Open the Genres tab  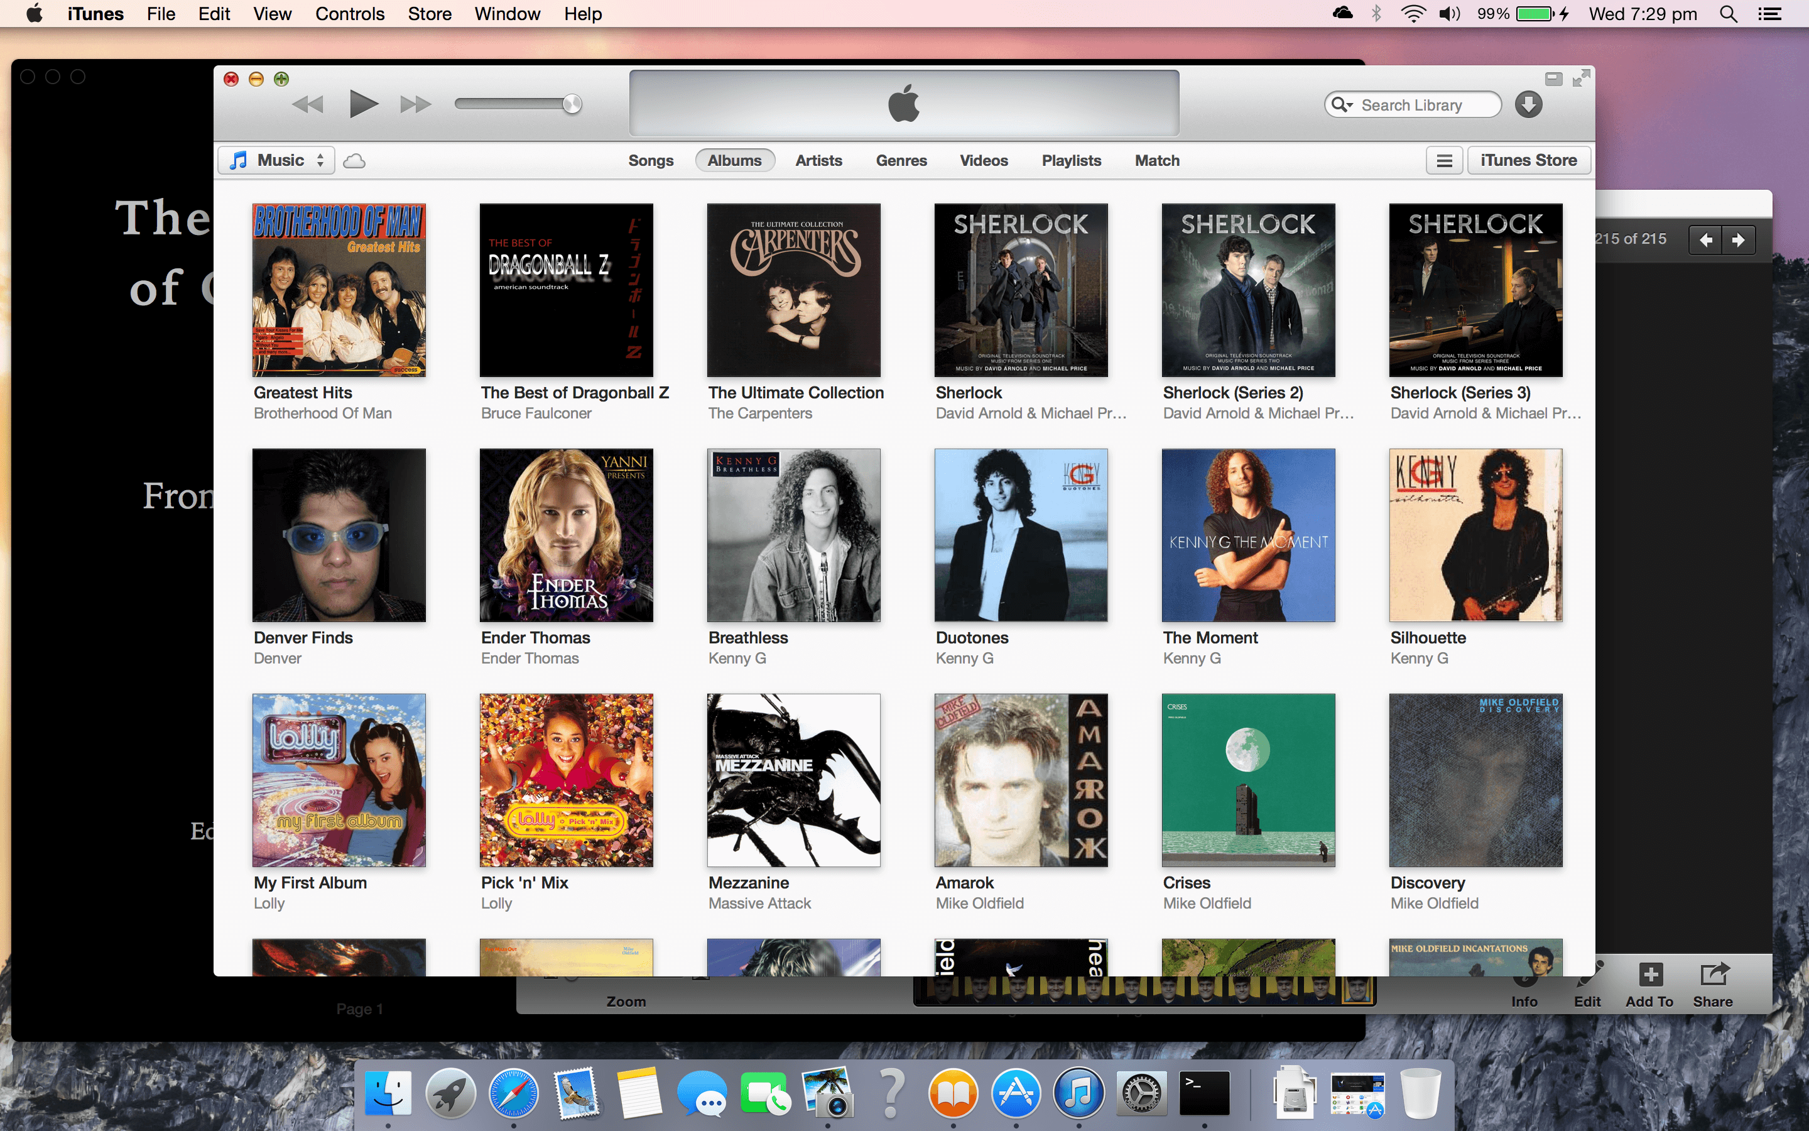[x=901, y=161]
